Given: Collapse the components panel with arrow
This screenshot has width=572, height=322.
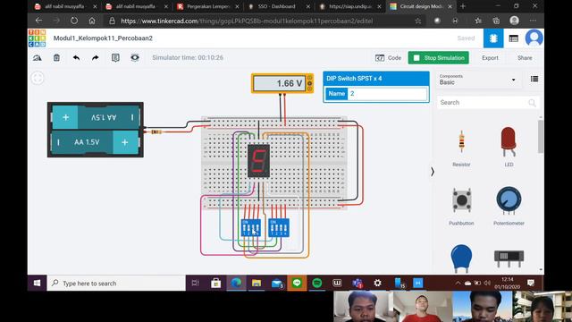Looking at the screenshot, I should pos(433,172).
